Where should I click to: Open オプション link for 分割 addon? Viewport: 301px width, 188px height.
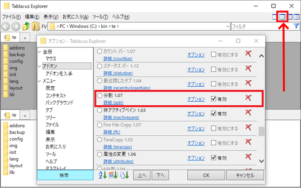point(196,99)
